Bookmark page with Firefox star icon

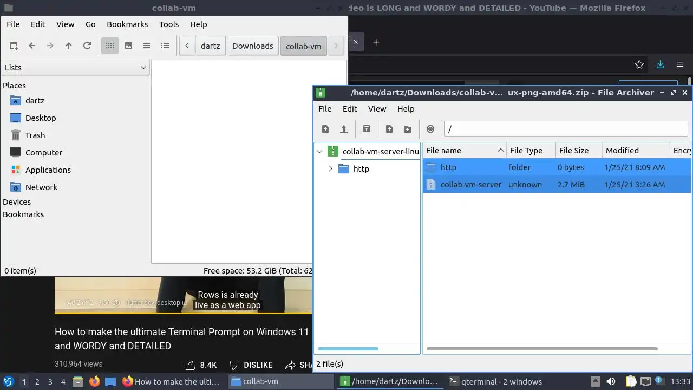coord(639,64)
